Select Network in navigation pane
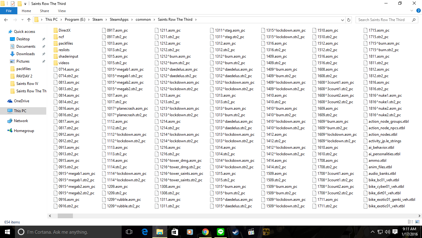Image resolution: width=422 pixels, height=238 pixels. click(x=21, y=121)
